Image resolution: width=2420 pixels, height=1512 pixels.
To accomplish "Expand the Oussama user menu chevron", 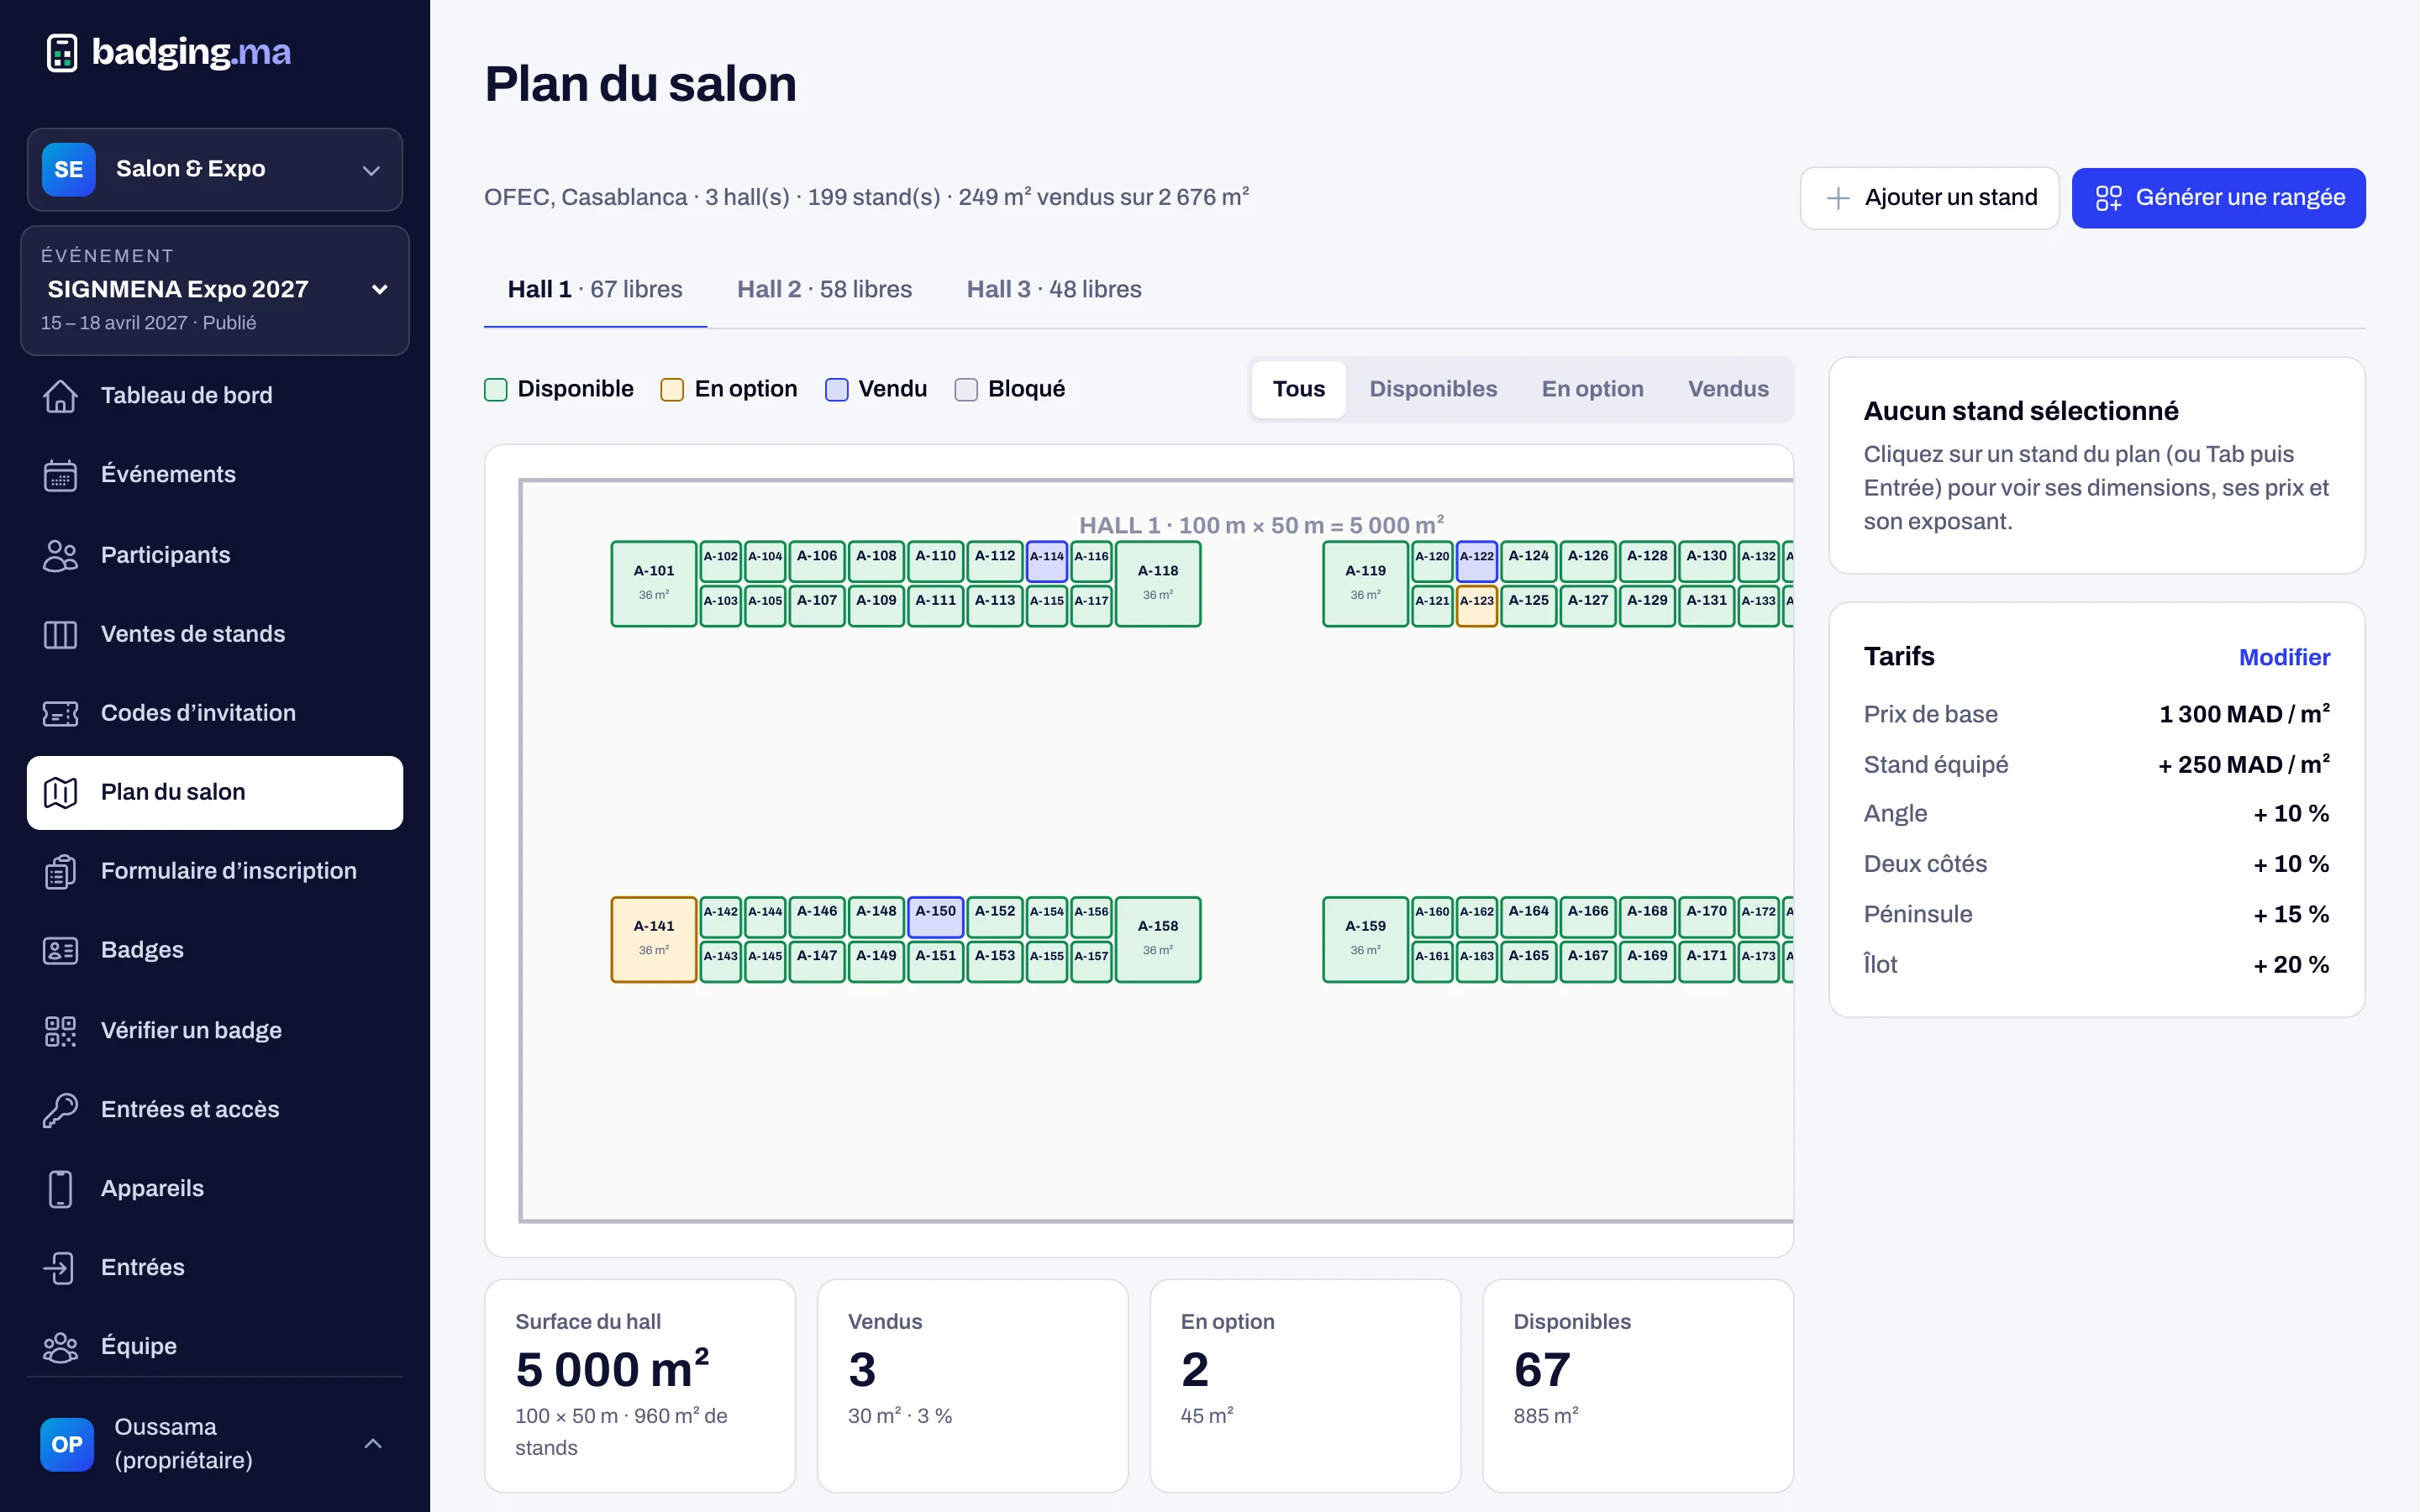I will pos(373,1443).
